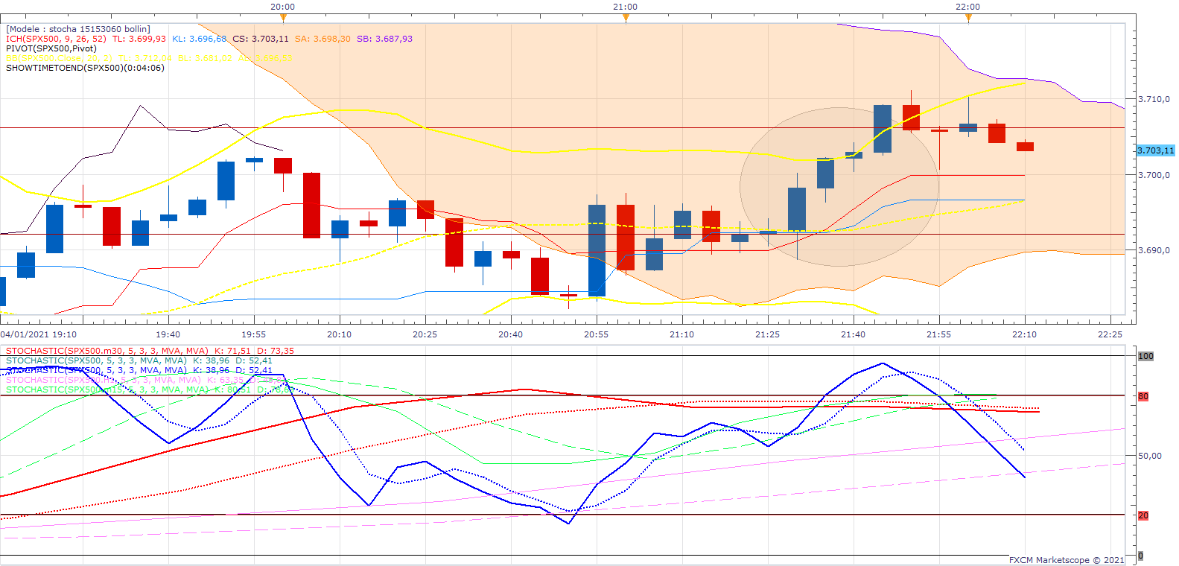Image resolution: width=1179 pixels, height=566 pixels.
Task: Click the 19:55 time axis label
Action: pyautogui.click(x=254, y=334)
